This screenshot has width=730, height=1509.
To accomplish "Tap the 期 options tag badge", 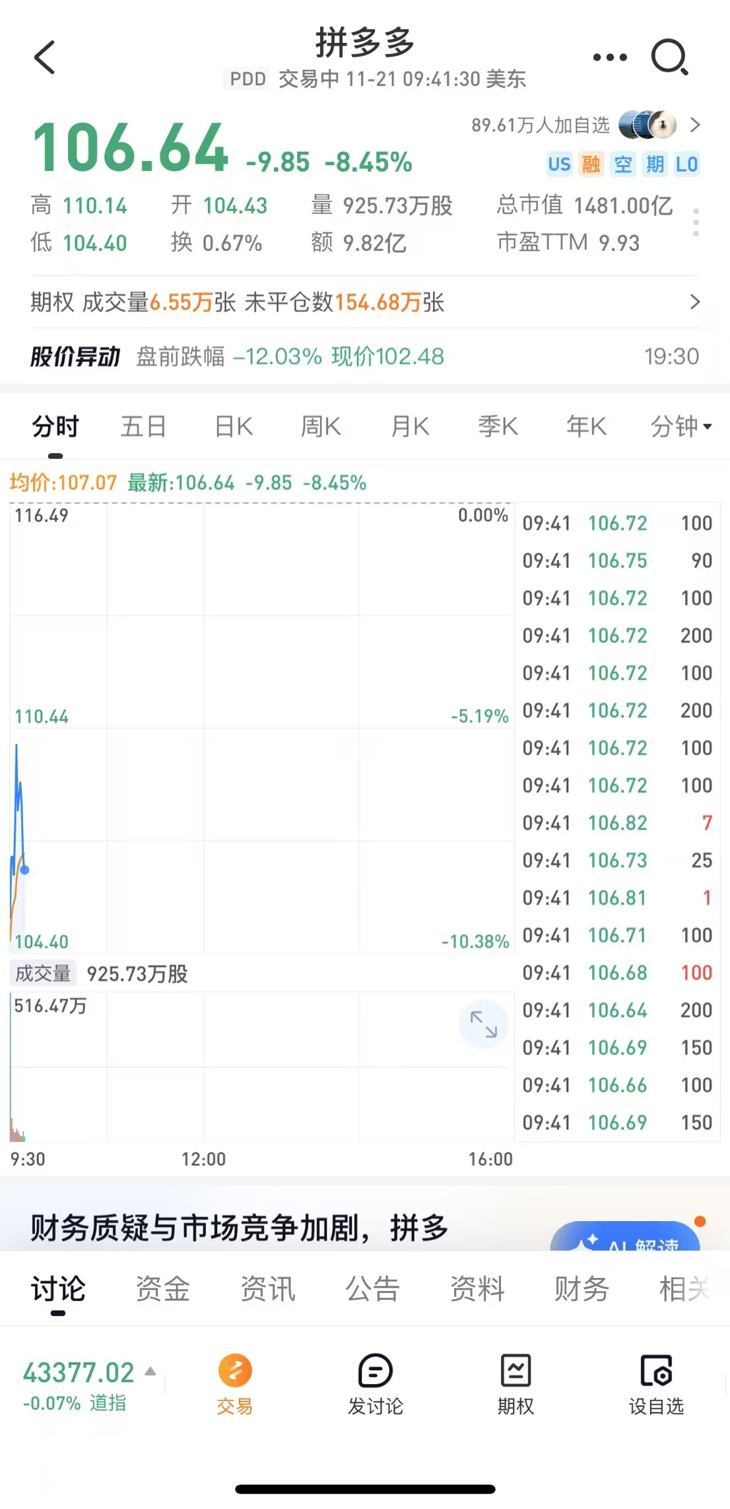I will click(x=654, y=164).
